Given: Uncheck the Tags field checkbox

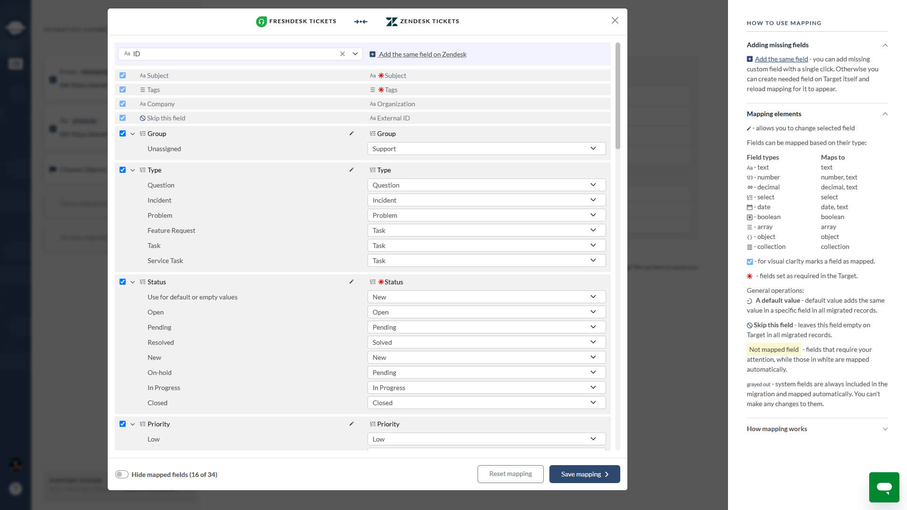Looking at the screenshot, I should (123, 89).
